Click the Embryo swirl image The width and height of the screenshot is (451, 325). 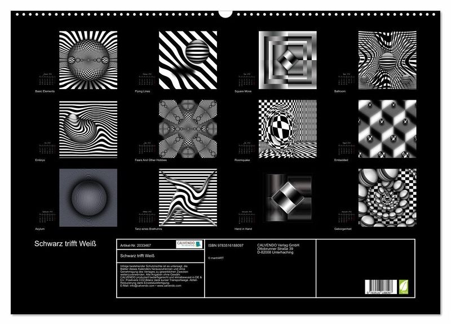[88, 130]
